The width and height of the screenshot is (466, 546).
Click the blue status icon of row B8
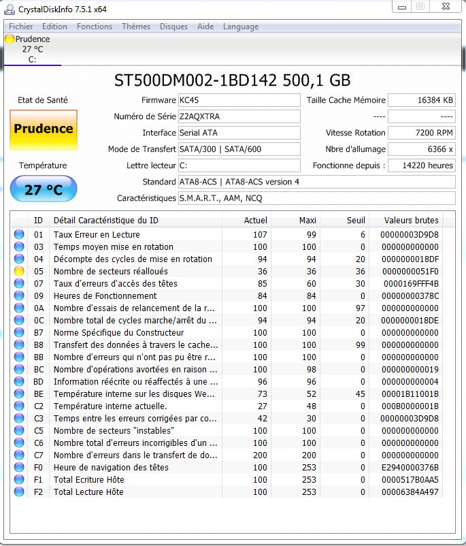(19, 344)
